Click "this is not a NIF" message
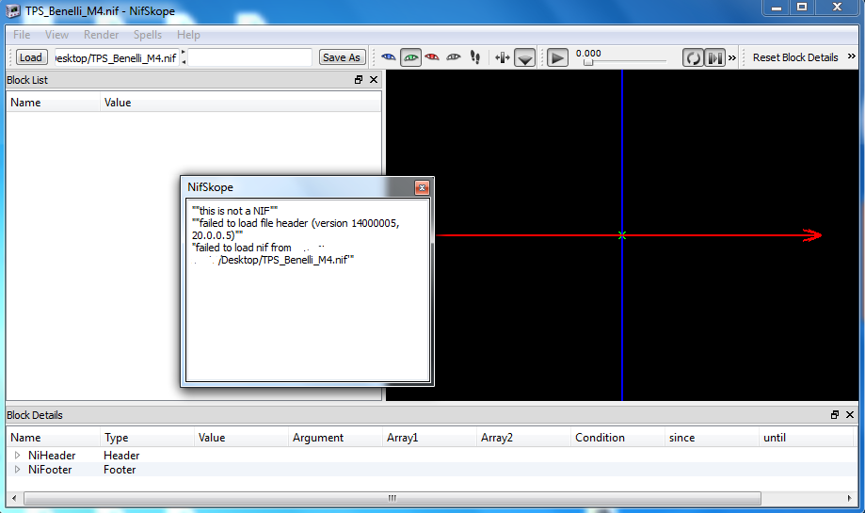The width and height of the screenshot is (865, 513). [235, 211]
